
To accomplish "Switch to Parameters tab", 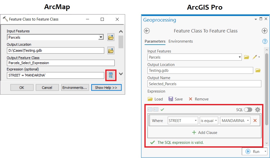I will coord(155,41).
